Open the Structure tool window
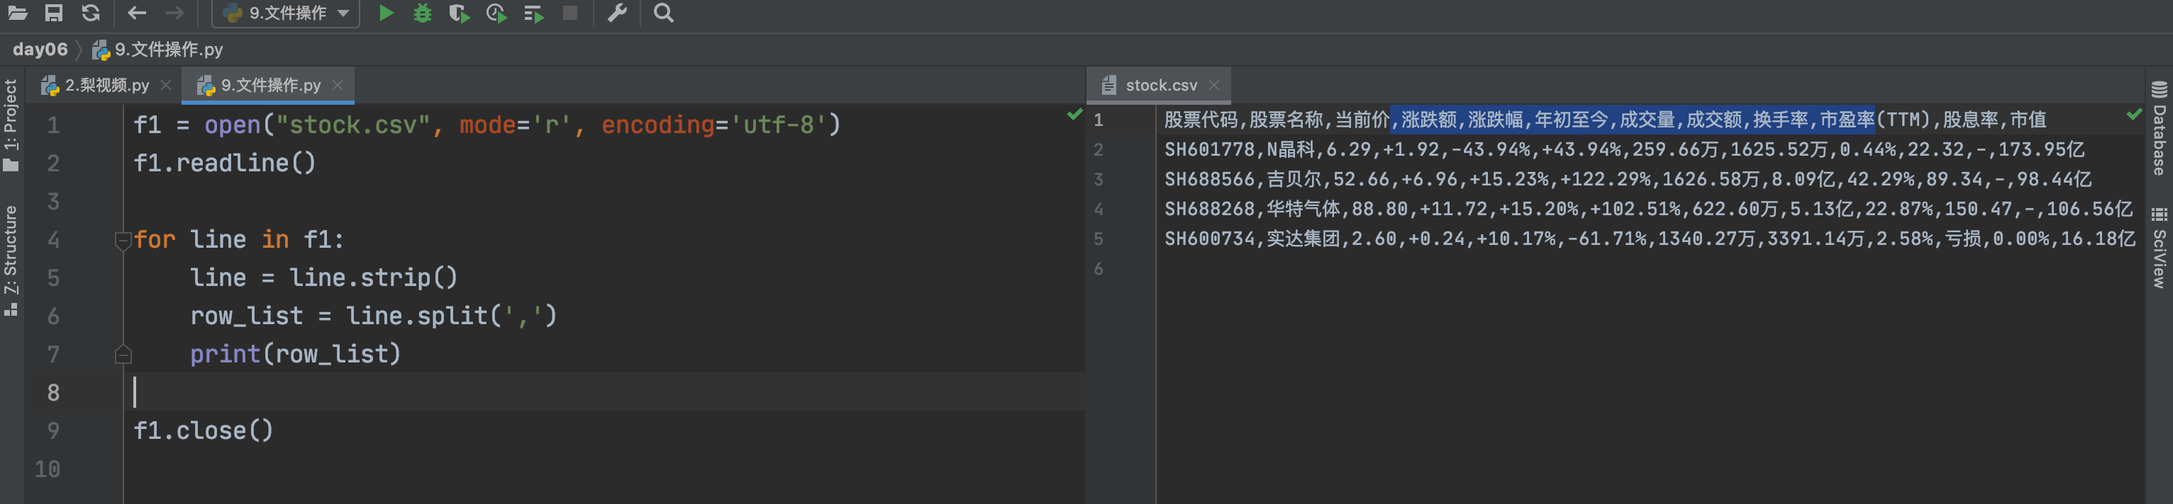The width and height of the screenshot is (2173, 504). click(11, 260)
